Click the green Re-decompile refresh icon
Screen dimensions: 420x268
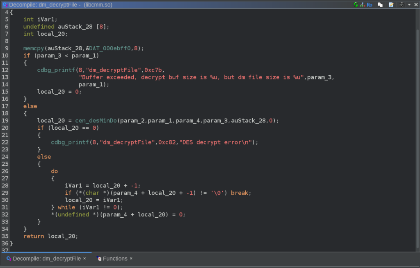click(356, 5)
